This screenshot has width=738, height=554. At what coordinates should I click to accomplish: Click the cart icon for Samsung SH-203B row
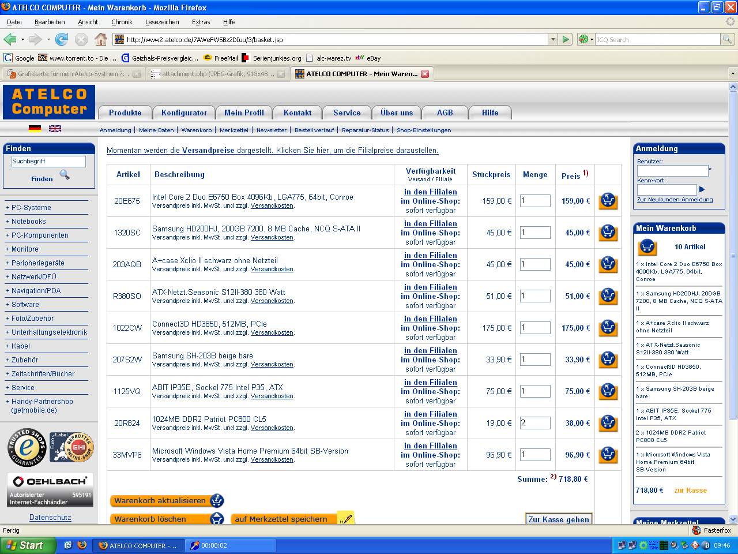coord(608,360)
